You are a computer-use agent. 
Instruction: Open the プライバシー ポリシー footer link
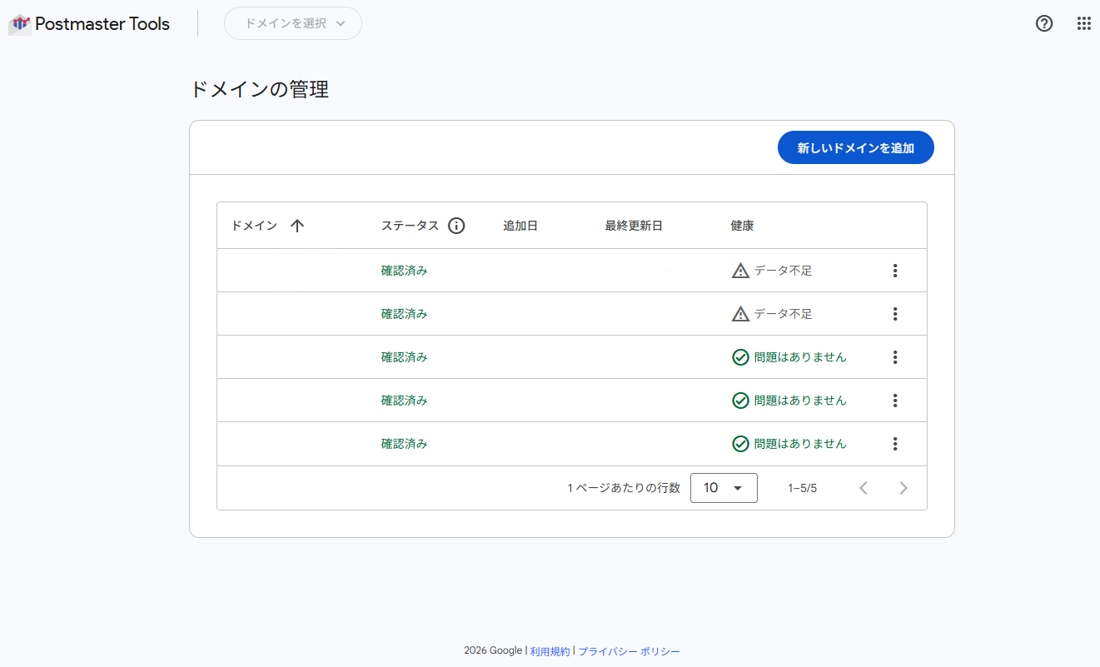(x=629, y=651)
